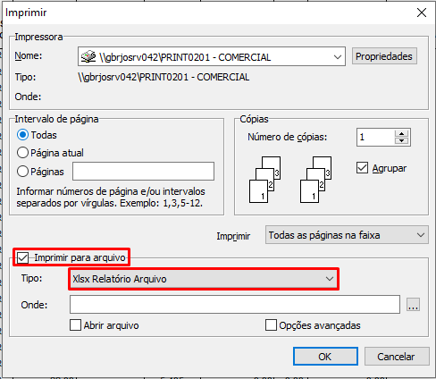Viewport: 436px width, 379px height.
Task: Click the Propriedades button
Action: [384, 56]
